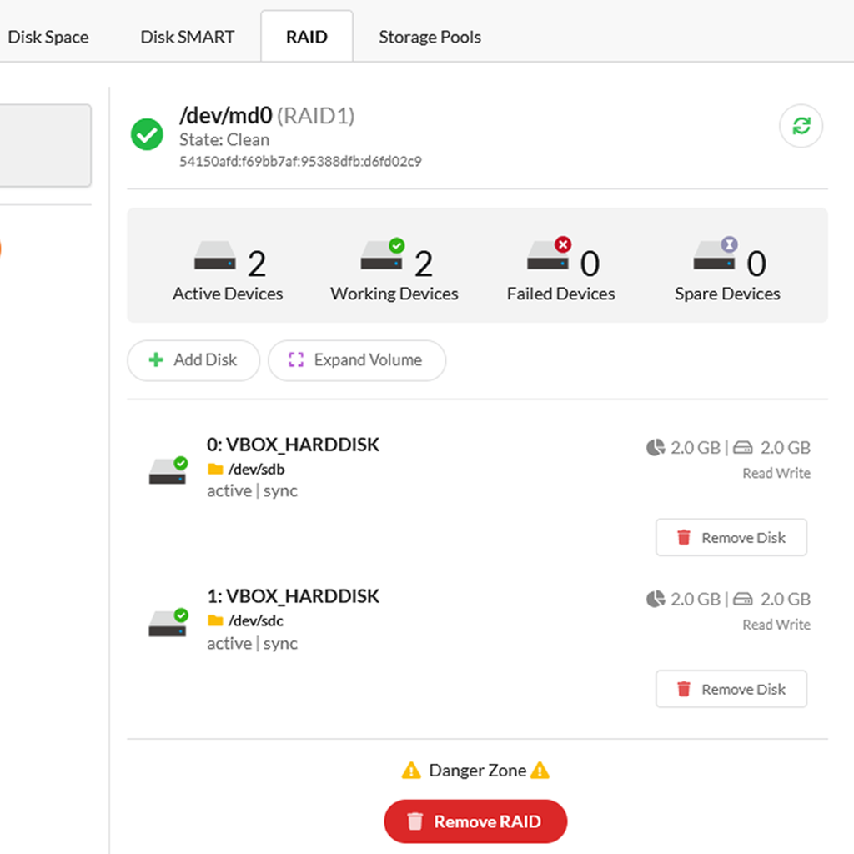Click the disk icon for /dev/sdc

coord(168,623)
